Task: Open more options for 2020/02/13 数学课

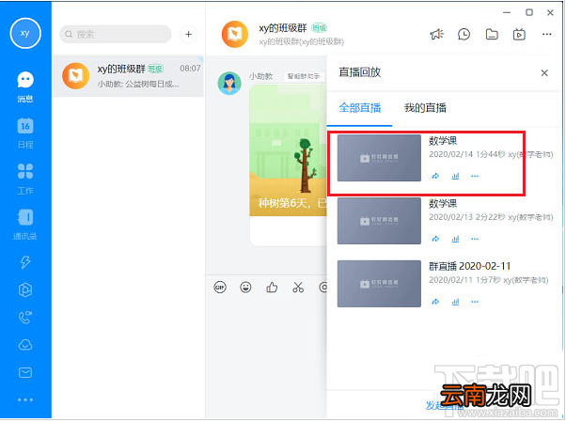Action: [x=475, y=239]
